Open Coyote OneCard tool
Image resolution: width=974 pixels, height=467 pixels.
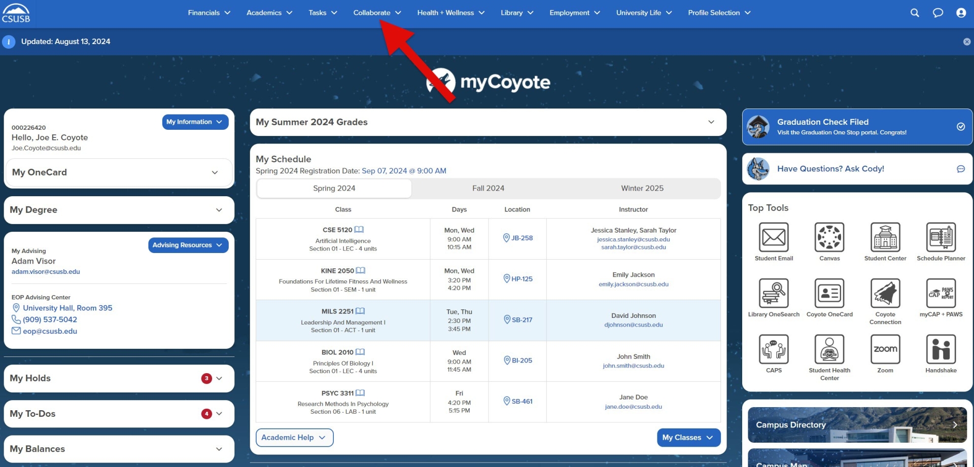point(829,293)
